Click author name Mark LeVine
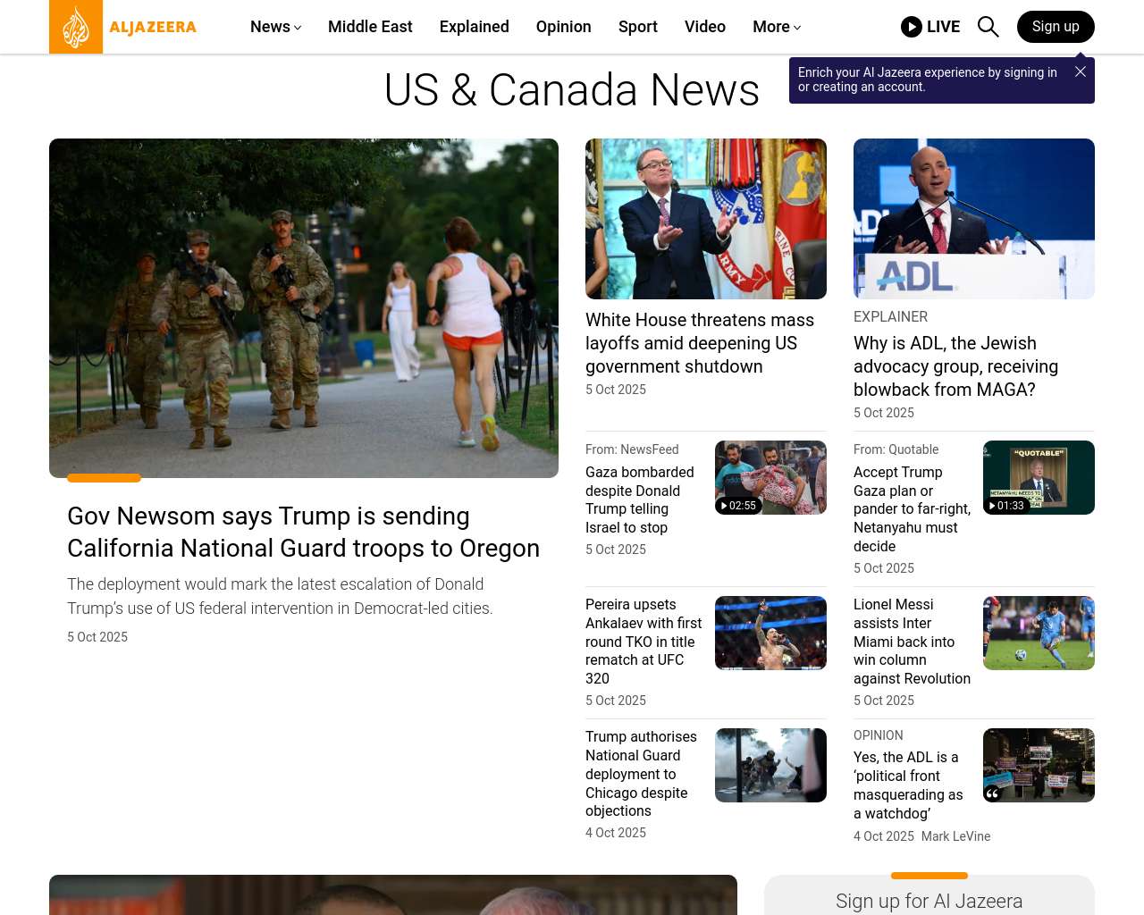The height and width of the screenshot is (915, 1144). click(955, 836)
